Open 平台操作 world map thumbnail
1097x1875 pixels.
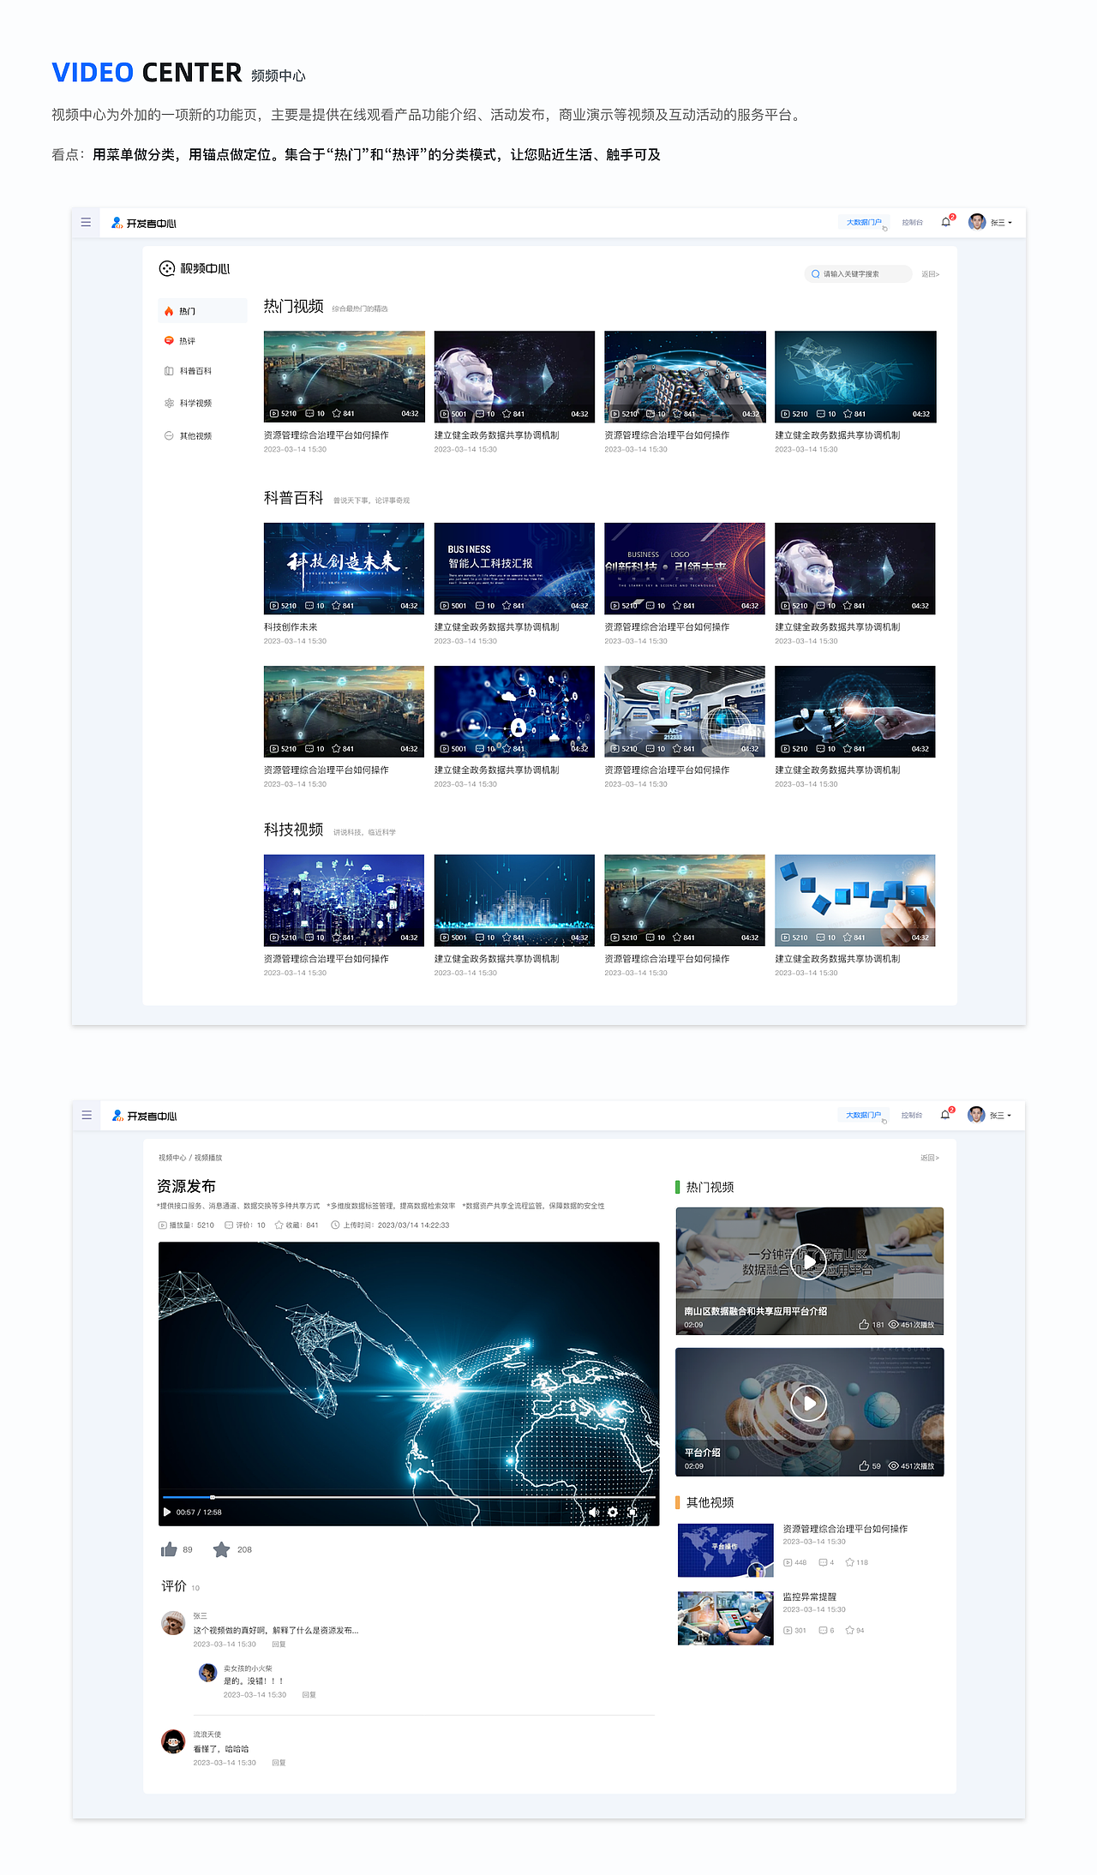click(725, 1551)
